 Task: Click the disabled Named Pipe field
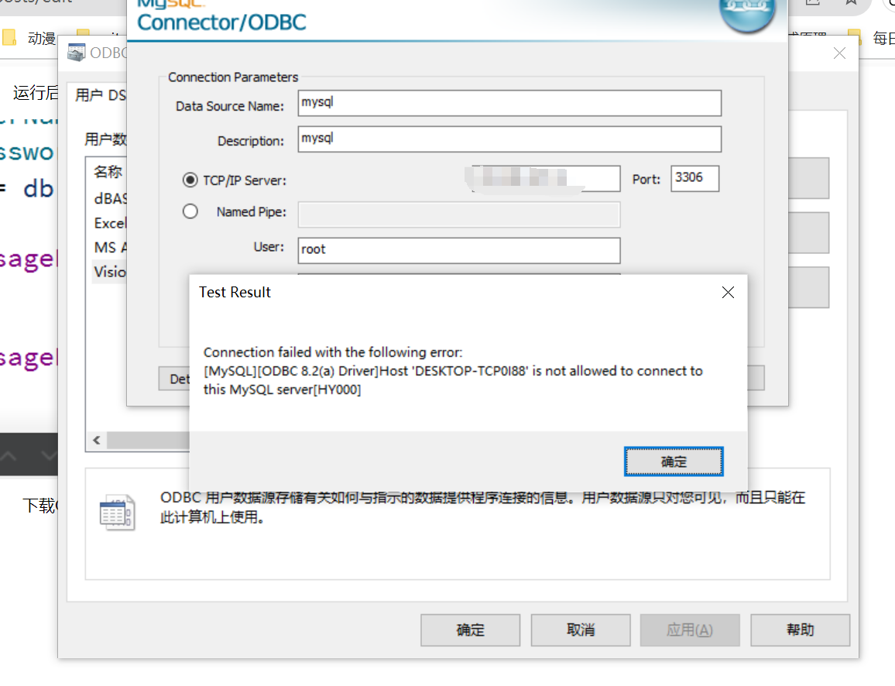tap(459, 214)
